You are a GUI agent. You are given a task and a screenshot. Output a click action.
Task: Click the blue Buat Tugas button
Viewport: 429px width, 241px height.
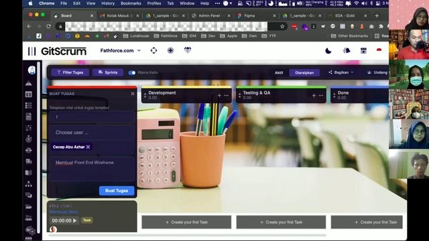pyautogui.click(x=117, y=191)
